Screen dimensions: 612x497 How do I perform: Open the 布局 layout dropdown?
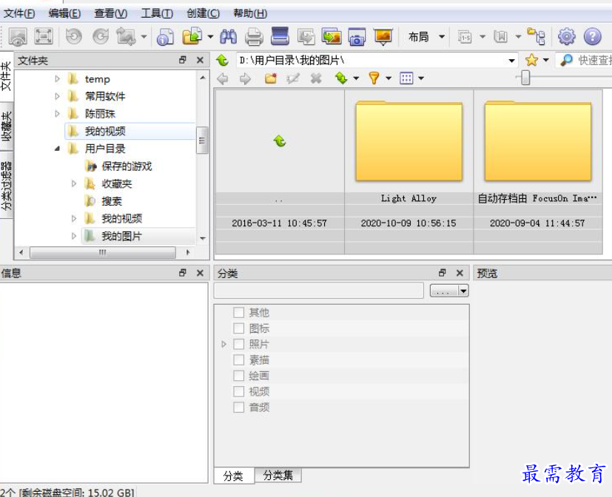coord(426,37)
